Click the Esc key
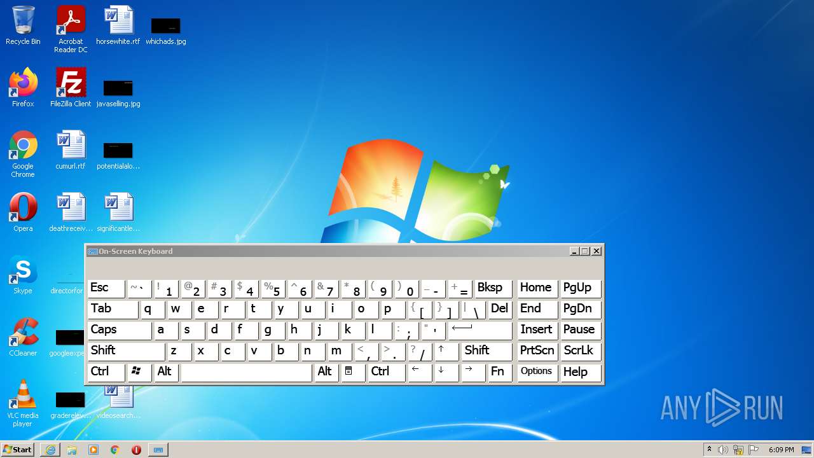 pyautogui.click(x=106, y=288)
